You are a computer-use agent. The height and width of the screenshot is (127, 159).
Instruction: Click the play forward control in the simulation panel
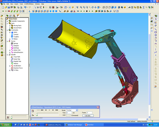click(53, 110)
